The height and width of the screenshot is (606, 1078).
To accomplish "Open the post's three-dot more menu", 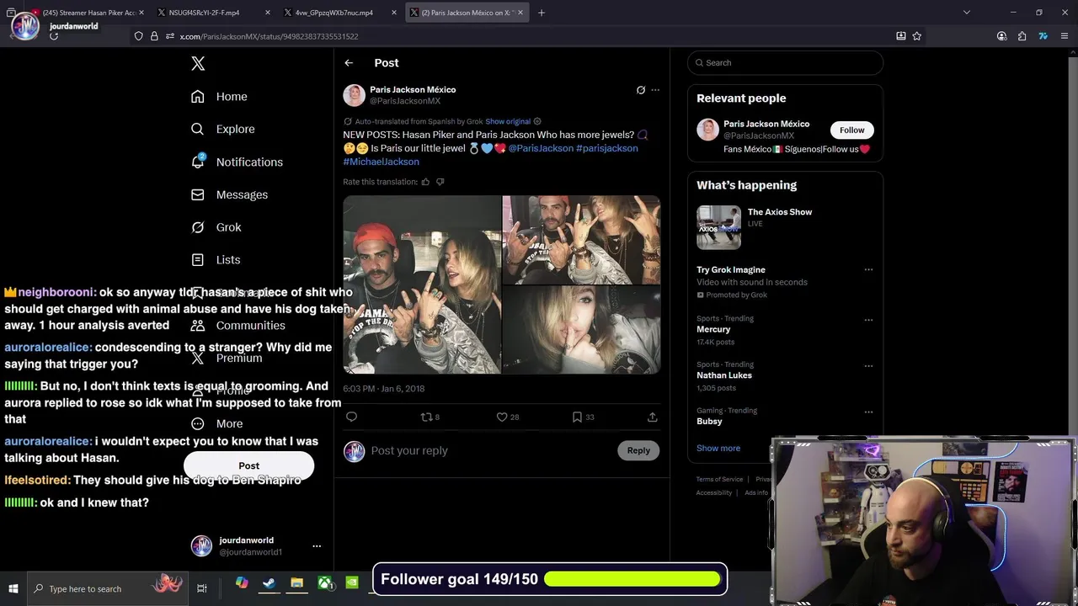I will [655, 90].
